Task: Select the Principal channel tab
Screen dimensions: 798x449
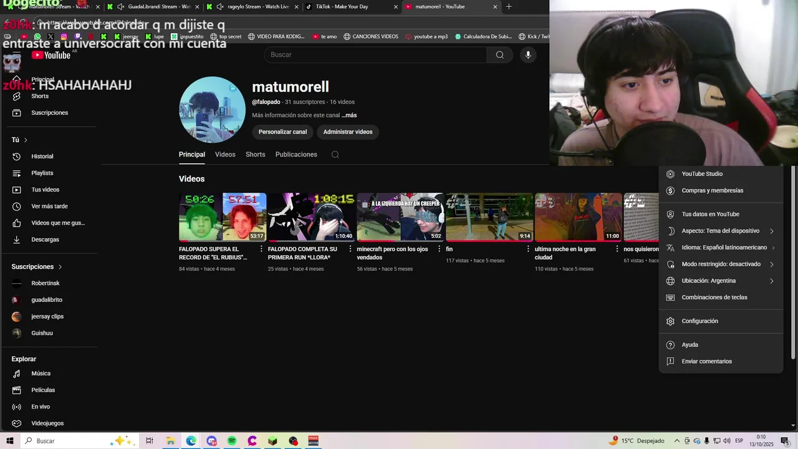Action: point(192,155)
